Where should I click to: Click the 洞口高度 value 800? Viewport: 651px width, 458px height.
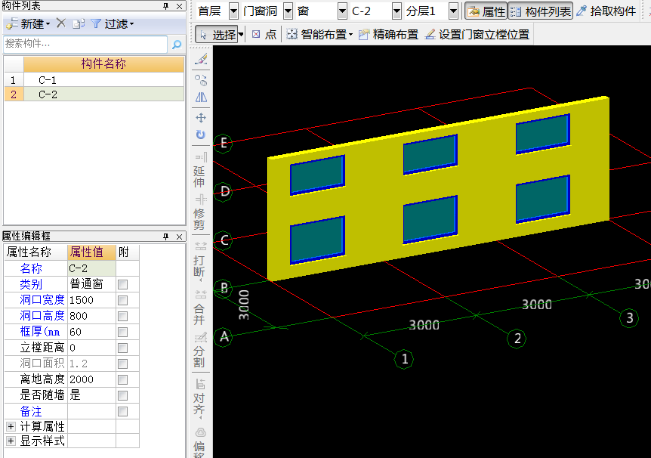click(x=91, y=316)
